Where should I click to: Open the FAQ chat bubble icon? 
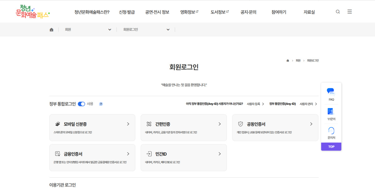pos(331,92)
